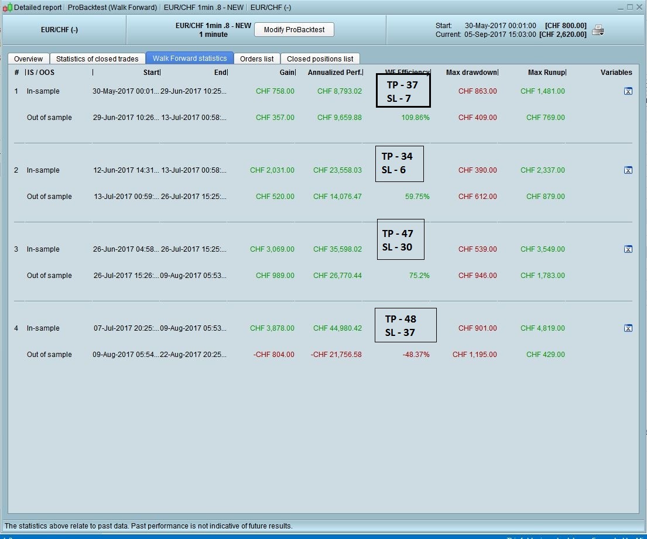Click annualized perf -CHF 21,756.58
The width and height of the screenshot is (647, 539).
tap(336, 355)
